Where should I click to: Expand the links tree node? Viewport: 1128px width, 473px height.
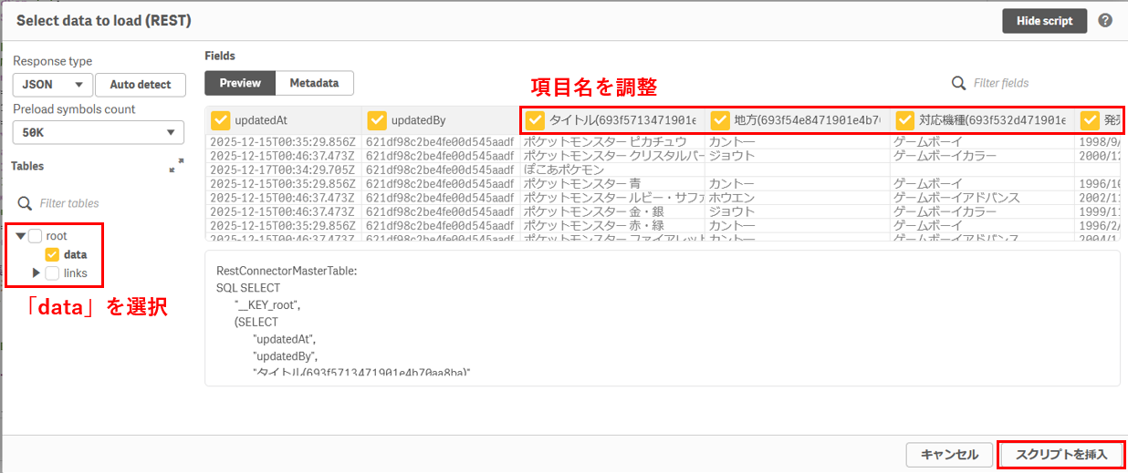point(37,273)
